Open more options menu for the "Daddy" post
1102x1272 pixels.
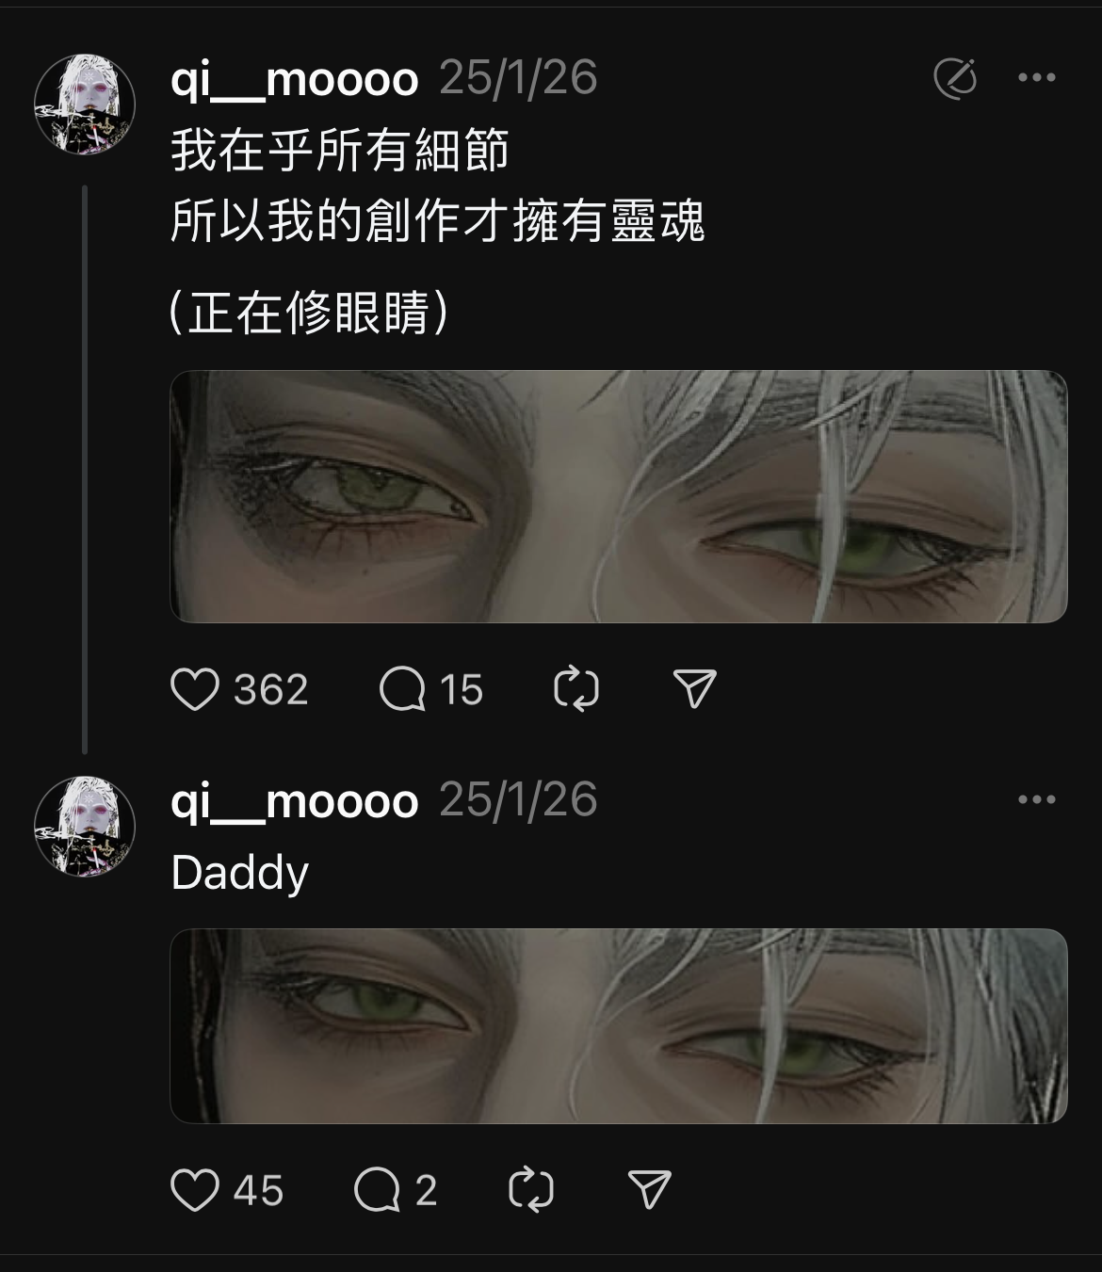click(x=1037, y=799)
